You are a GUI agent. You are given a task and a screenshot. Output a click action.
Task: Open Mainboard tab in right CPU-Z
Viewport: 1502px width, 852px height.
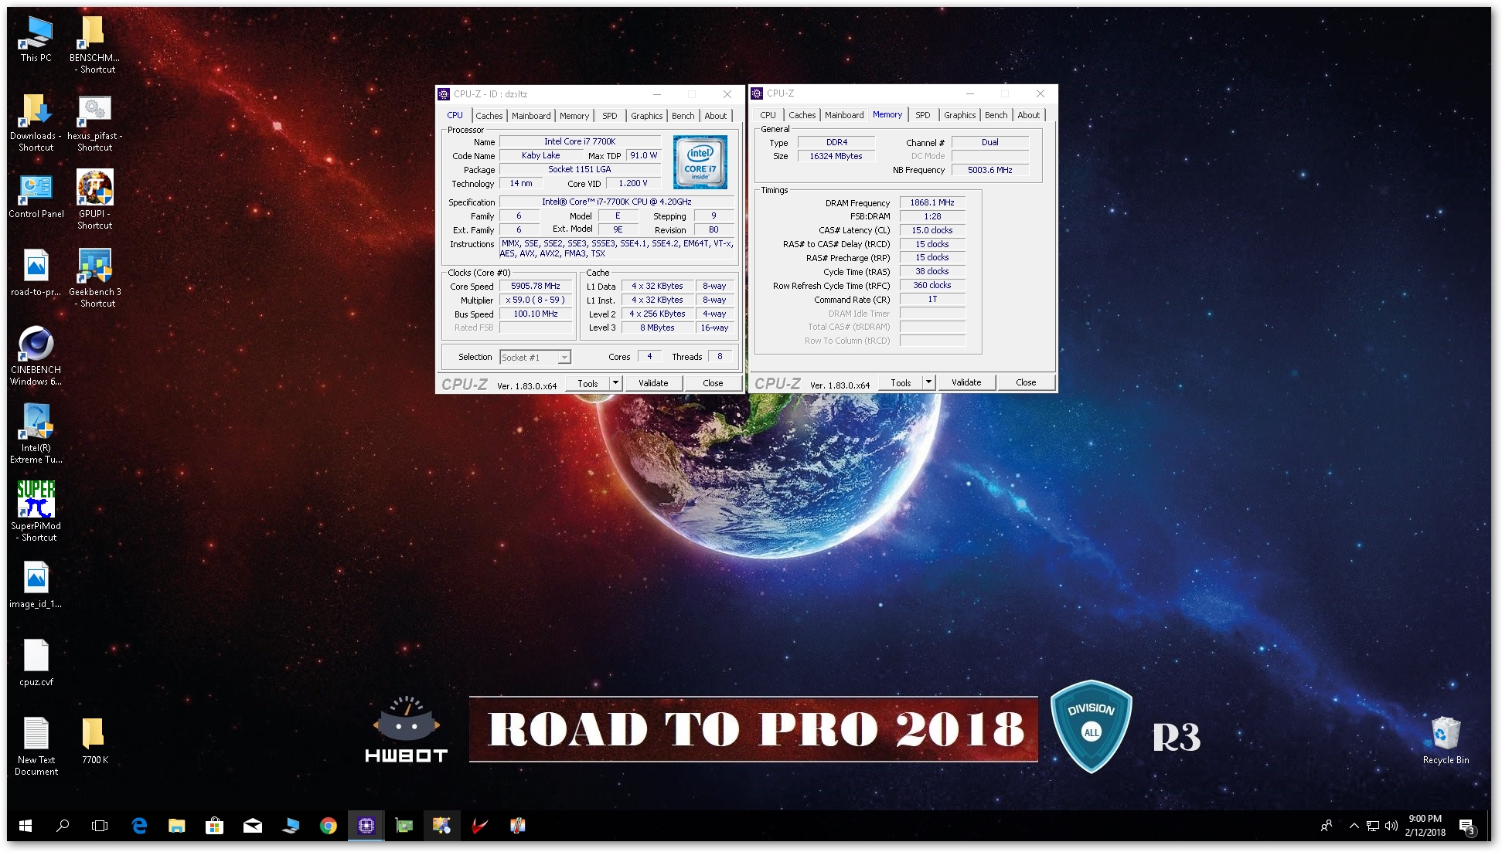pyautogui.click(x=844, y=115)
